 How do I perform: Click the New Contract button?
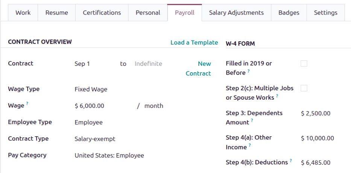click(x=199, y=69)
